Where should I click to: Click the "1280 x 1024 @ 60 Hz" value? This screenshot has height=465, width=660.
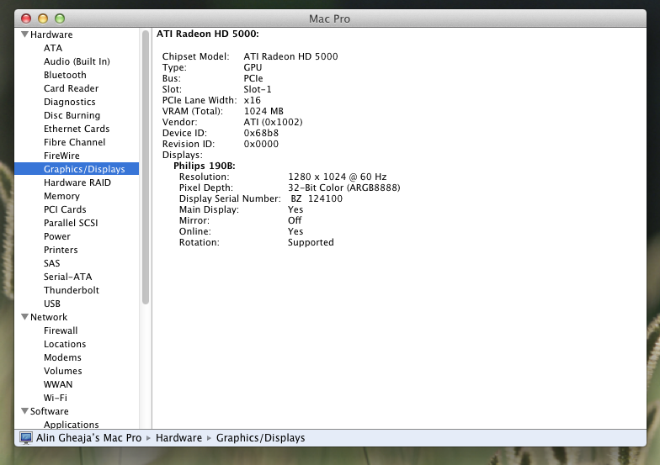tap(337, 177)
